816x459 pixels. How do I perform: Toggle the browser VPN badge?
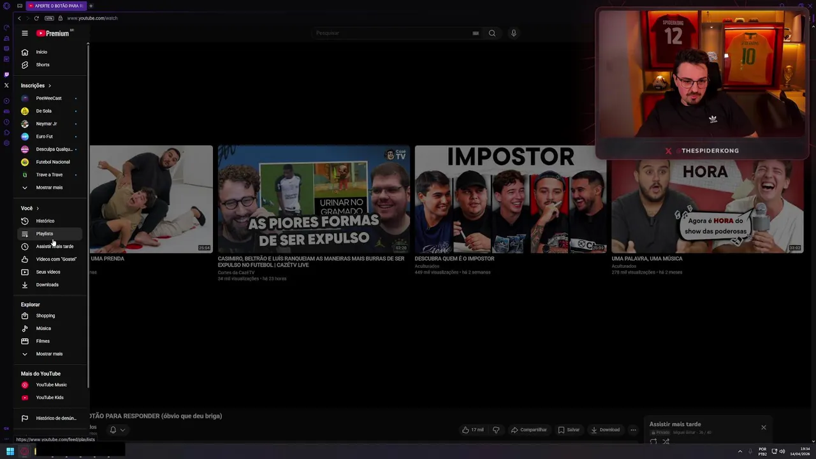(49, 18)
